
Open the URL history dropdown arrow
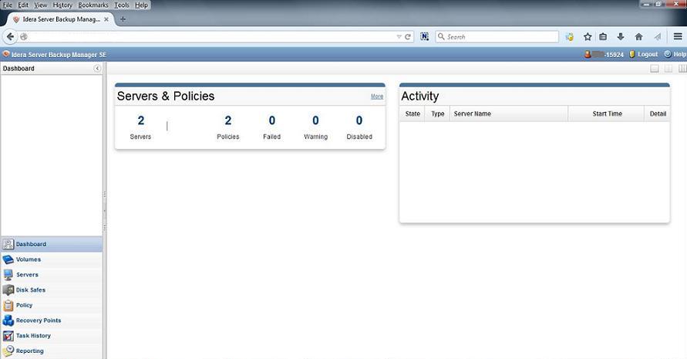pos(399,37)
